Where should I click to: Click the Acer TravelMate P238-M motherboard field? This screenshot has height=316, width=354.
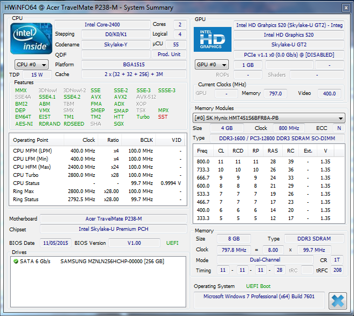tap(113, 219)
